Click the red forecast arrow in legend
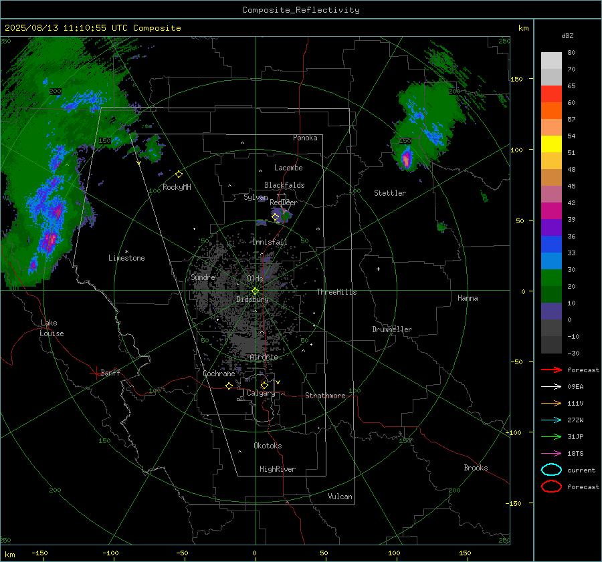Viewport: 602px width, 562px height. click(x=551, y=370)
